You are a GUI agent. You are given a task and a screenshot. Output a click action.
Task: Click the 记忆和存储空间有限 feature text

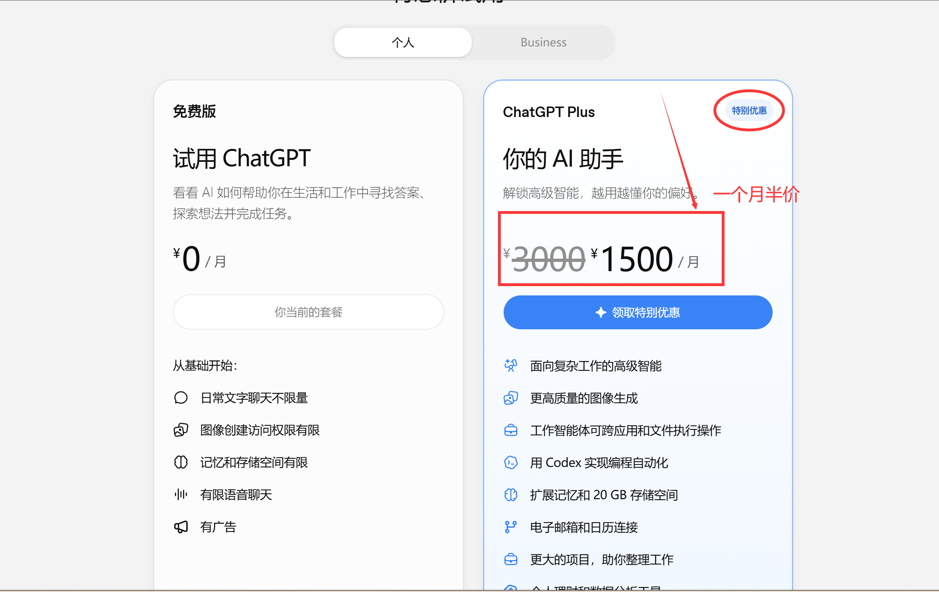coord(254,462)
